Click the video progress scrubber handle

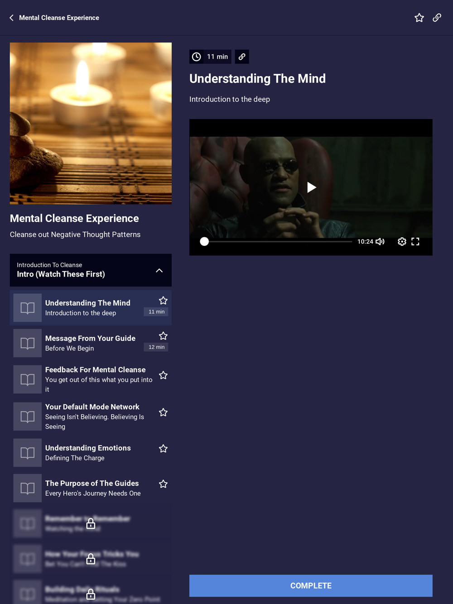204,242
